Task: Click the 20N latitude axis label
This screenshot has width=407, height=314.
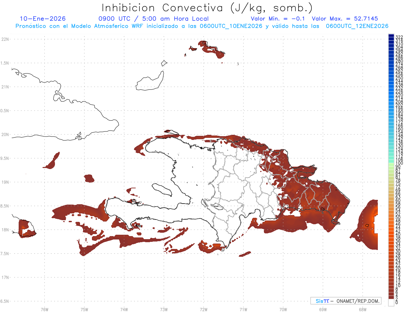Action: (x=5, y=134)
